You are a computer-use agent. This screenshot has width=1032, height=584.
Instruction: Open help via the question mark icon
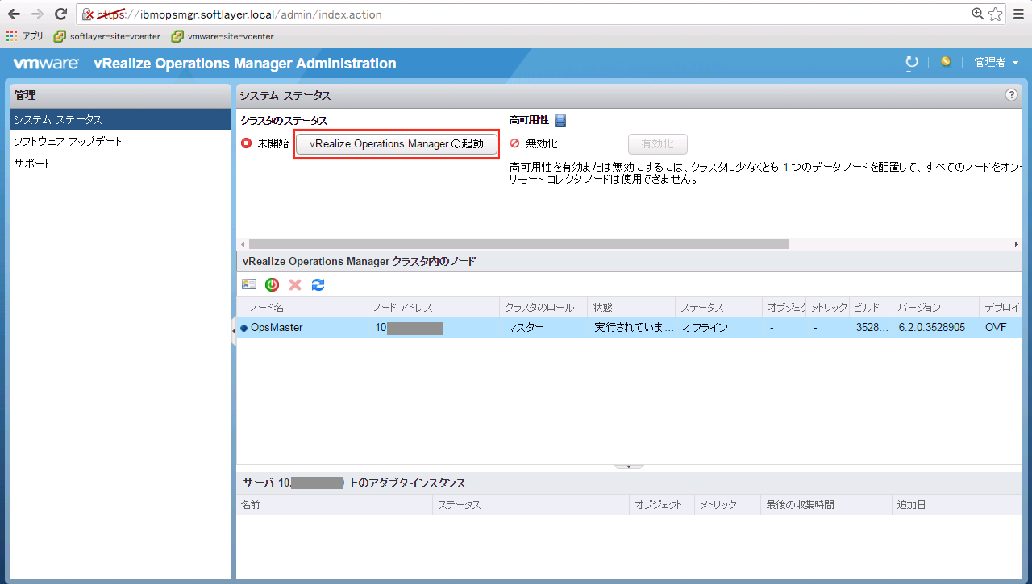click(1011, 95)
